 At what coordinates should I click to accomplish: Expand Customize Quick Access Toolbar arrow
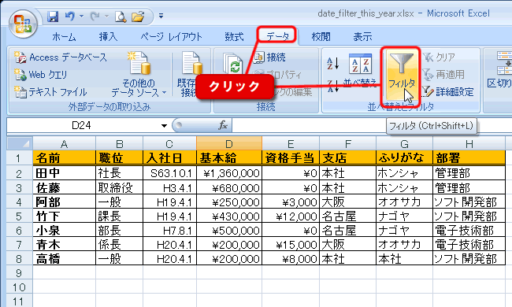161,16
